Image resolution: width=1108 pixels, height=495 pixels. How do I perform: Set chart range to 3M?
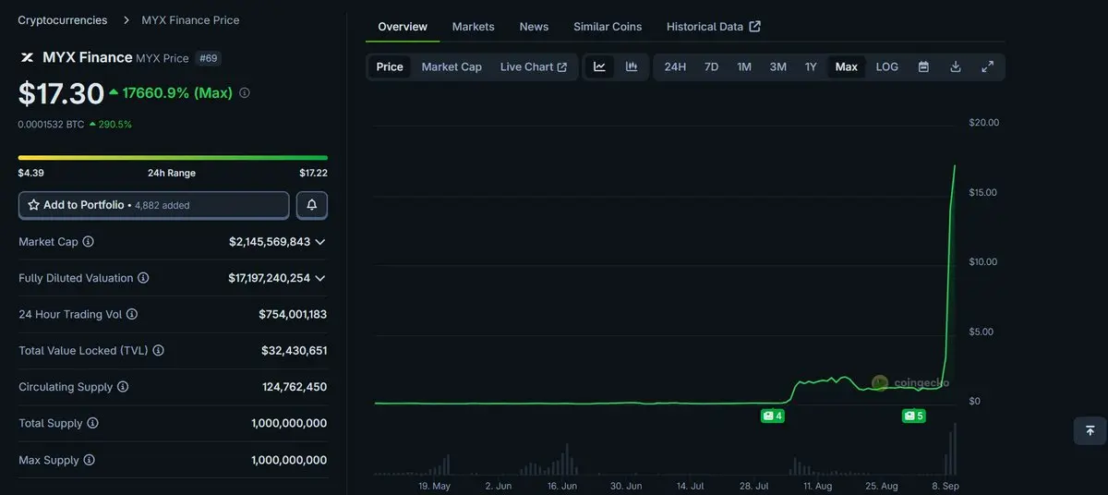coord(778,66)
